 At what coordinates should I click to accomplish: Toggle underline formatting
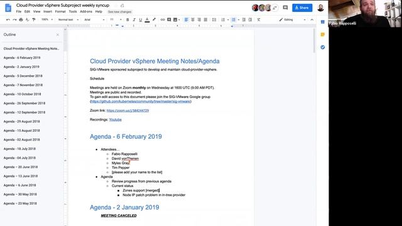141,19
